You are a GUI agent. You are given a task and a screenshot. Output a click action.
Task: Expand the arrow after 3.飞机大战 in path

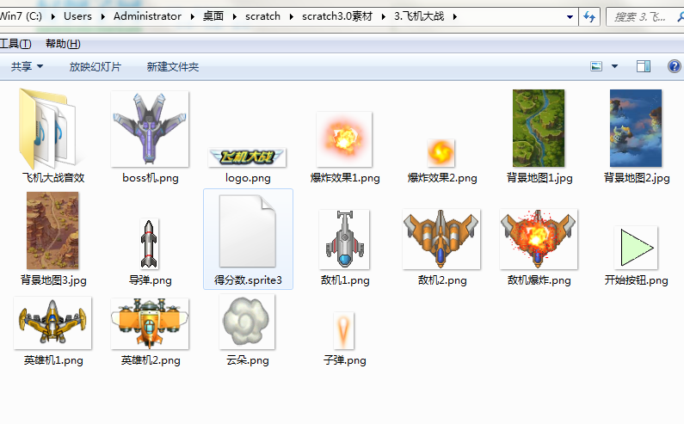coord(455,17)
